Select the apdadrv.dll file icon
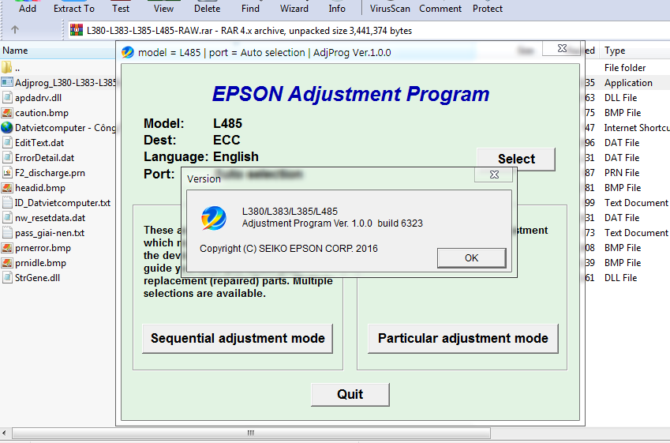Viewport: 670px width, 443px height. [x=7, y=97]
